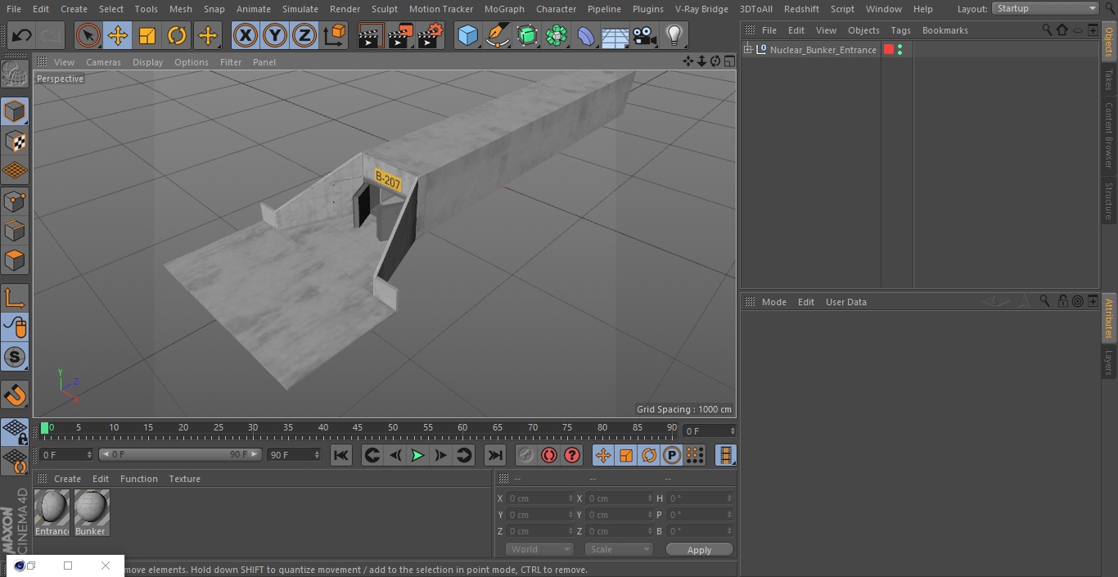The width and height of the screenshot is (1118, 577).
Task: Open the Sculpt menu
Action: click(384, 8)
